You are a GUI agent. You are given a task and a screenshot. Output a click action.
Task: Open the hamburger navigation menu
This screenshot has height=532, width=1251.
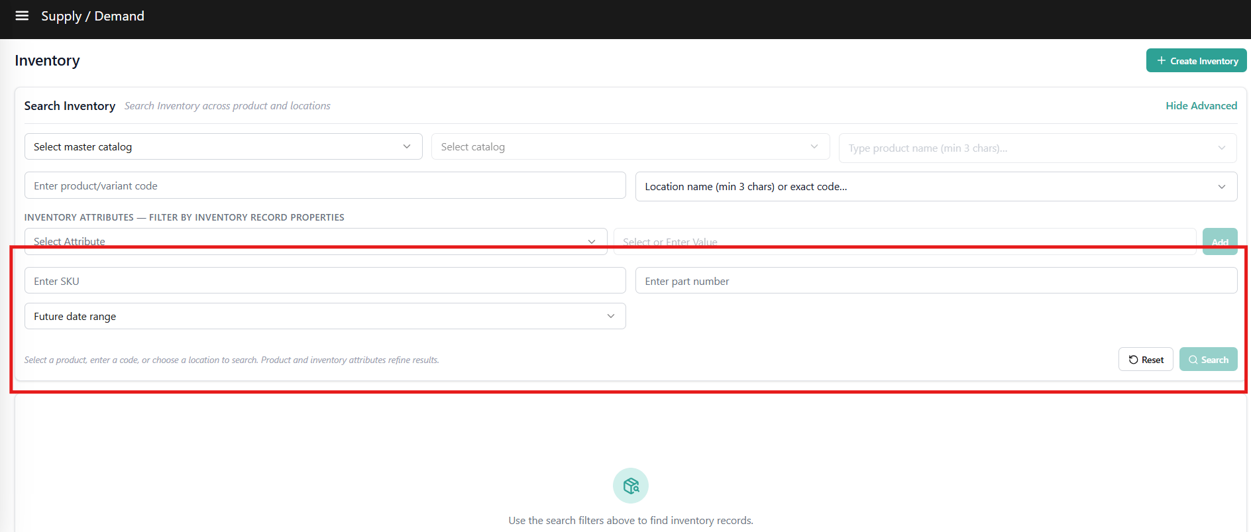(x=22, y=16)
